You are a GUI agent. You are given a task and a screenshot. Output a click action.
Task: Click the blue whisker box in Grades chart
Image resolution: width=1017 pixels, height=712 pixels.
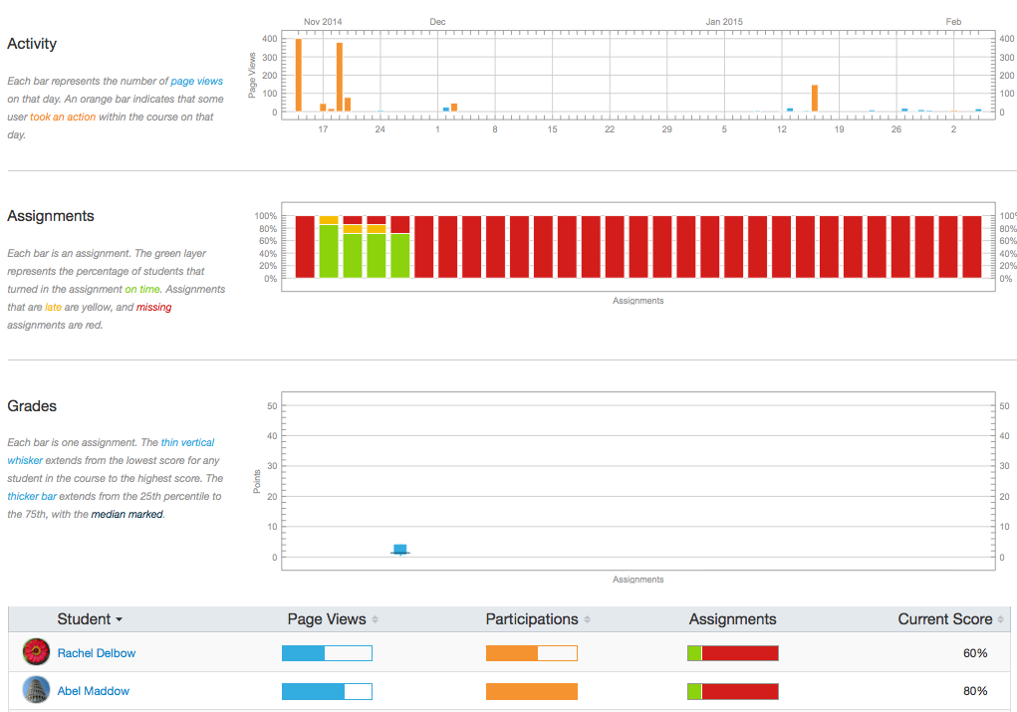point(399,547)
